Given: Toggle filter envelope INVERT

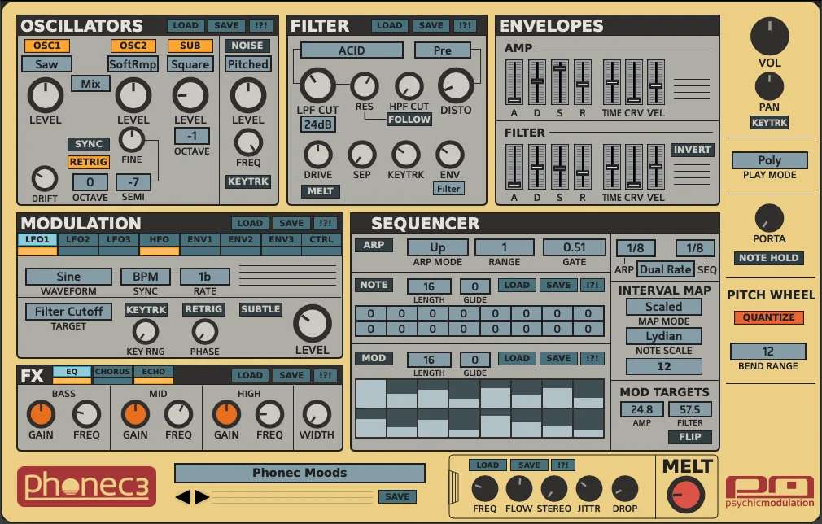Looking at the screenshot, I should (x=692, y=150).
